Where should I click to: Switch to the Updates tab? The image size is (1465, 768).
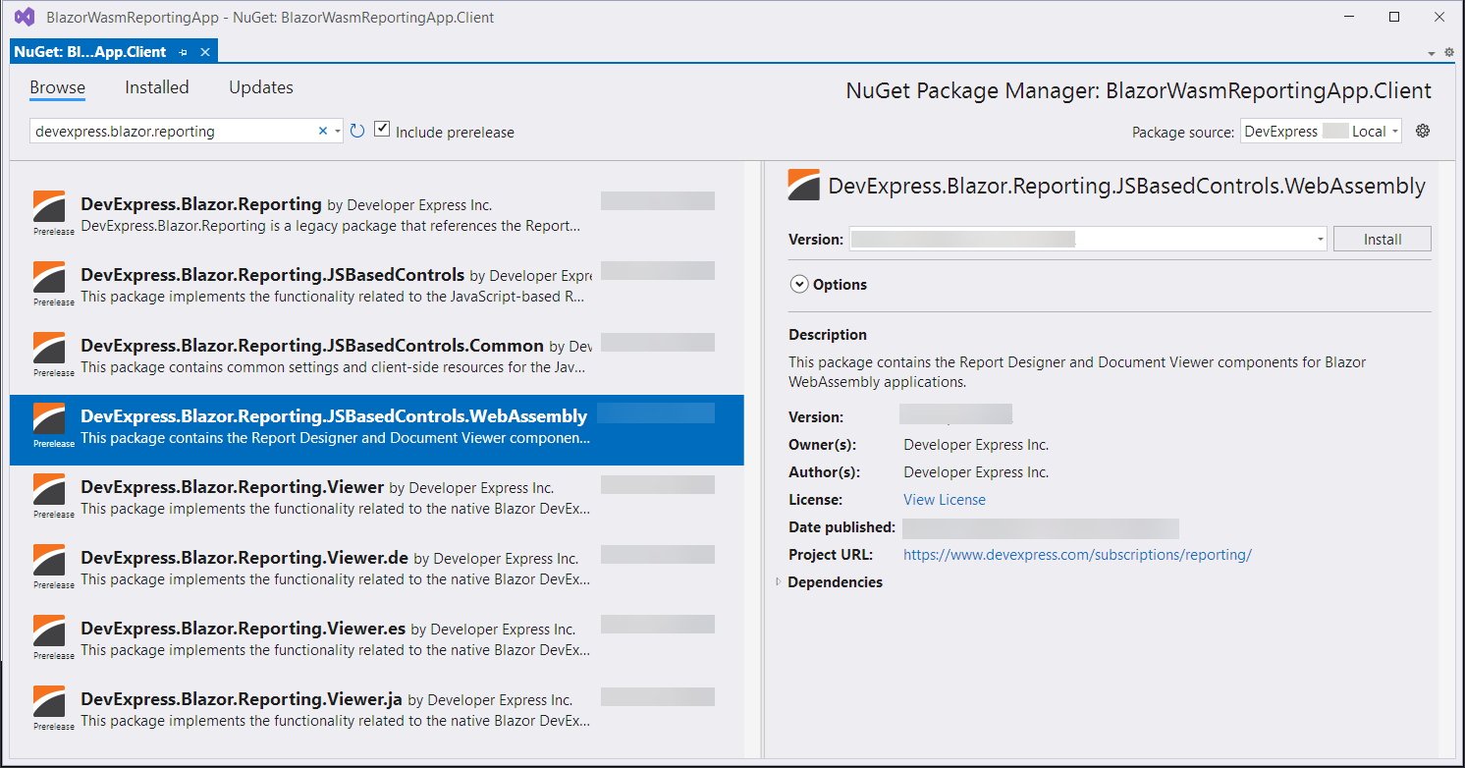(261, 87)
